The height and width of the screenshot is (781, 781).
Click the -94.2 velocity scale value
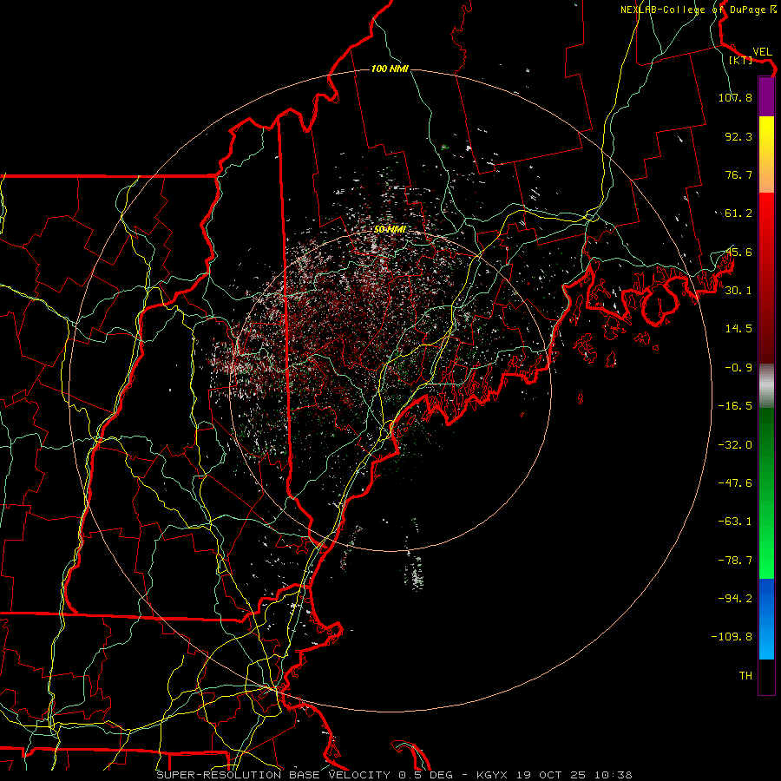(735, 599)
